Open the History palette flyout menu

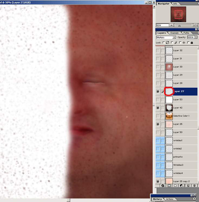tap(194, 199)
